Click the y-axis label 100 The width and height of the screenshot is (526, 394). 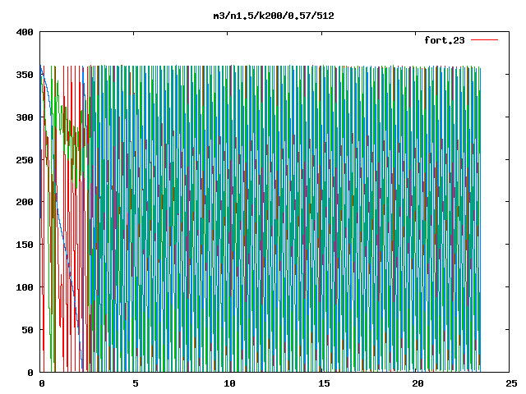25,287
